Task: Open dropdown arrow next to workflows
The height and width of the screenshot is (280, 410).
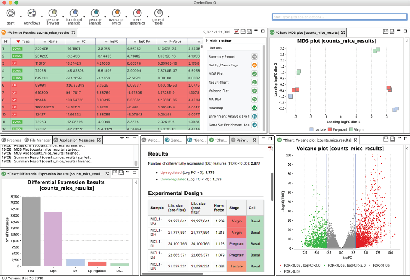Action: point(42,17)
